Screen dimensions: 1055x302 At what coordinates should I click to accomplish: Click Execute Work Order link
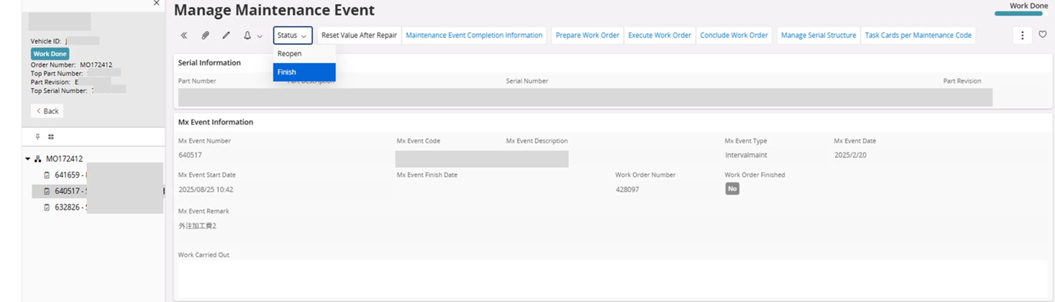pos(659,35)
